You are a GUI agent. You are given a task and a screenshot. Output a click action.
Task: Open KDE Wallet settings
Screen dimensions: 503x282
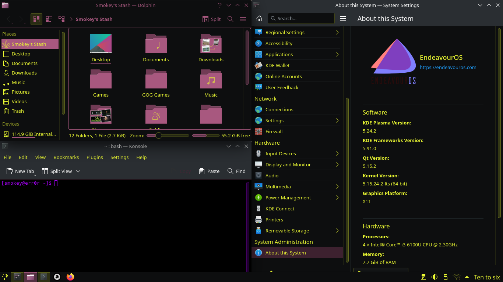(x=297, y=65)
